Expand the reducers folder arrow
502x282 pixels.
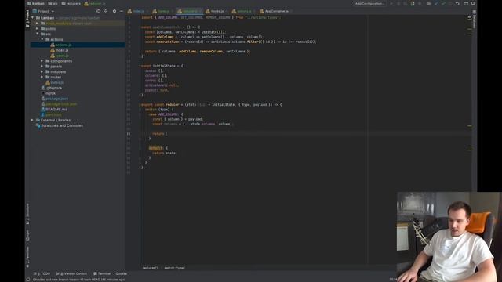pos(42,71)
